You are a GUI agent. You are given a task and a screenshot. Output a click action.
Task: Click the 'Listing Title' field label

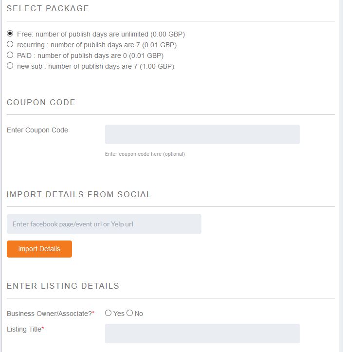[x=24, y=329]
